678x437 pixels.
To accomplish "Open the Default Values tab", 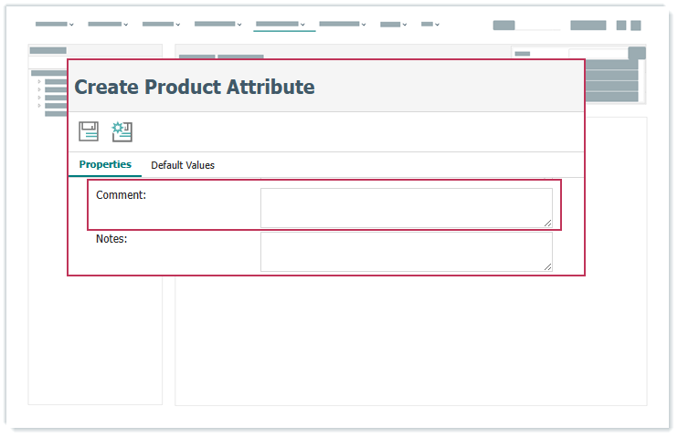I will [x=183, y=165].
